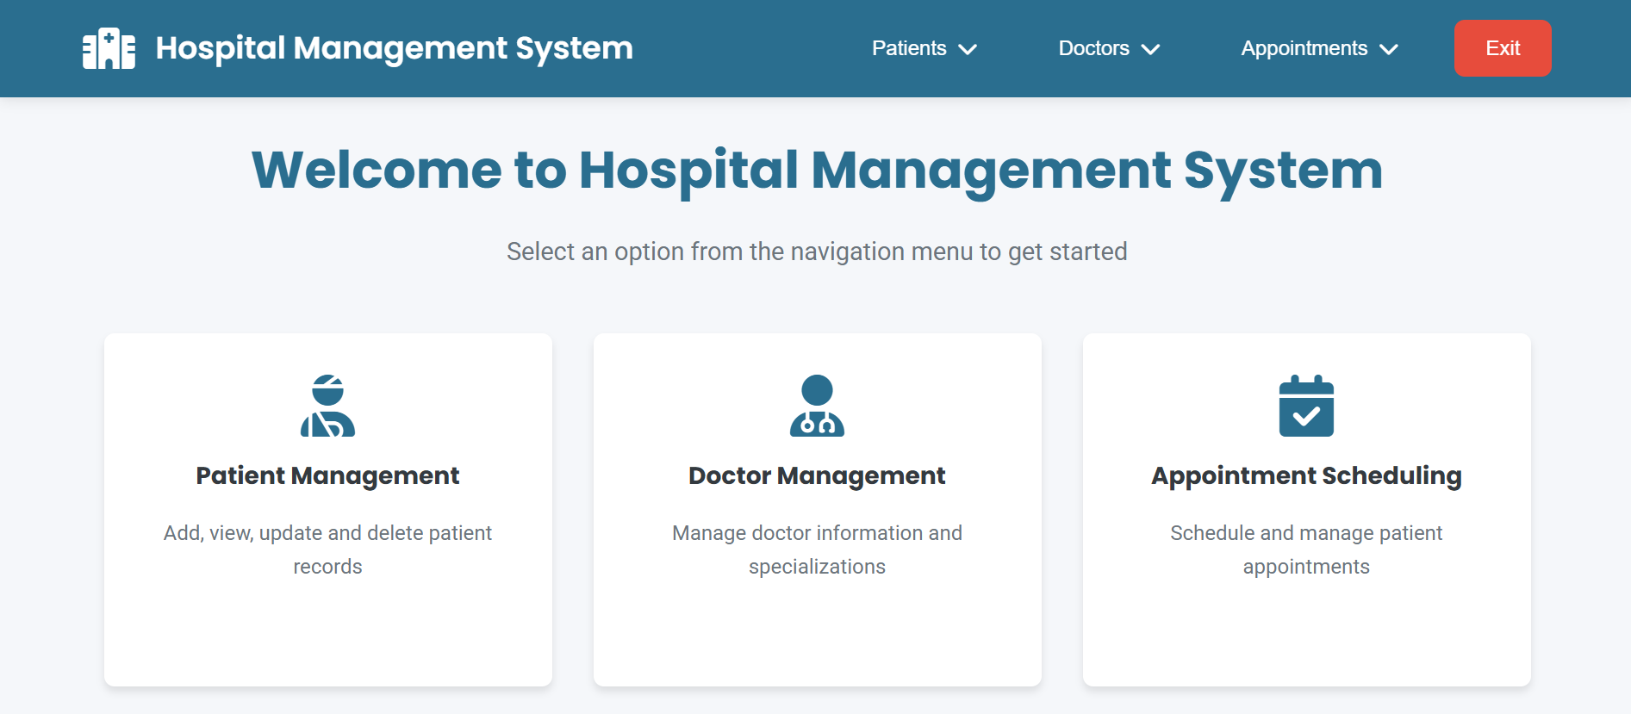1631x714 pixels.
Task: Click the calendar checkmark icon
Action: coord(1306,406)
